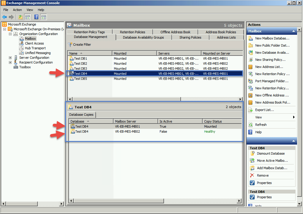Screen dimensions: 303x214
Task: Open the View menu in the menu bar
Action: [30, 10]
